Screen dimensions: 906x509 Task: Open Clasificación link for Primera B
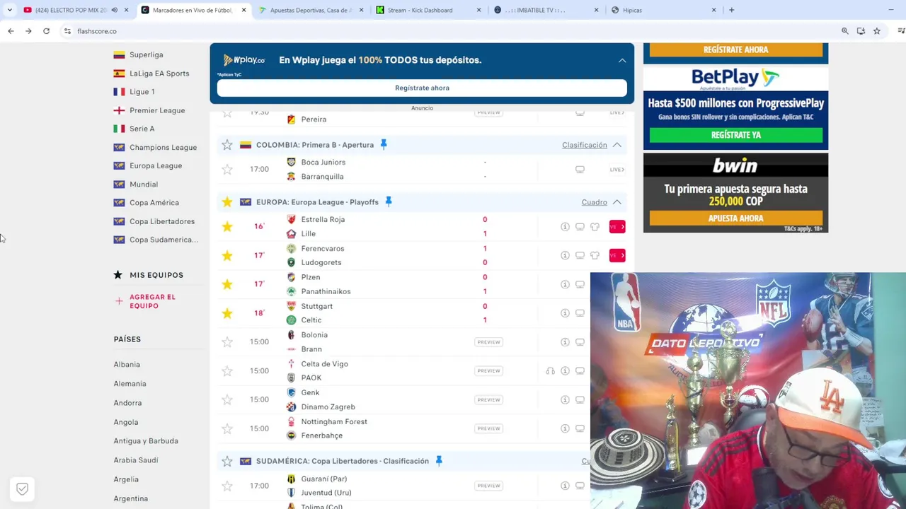585,145
